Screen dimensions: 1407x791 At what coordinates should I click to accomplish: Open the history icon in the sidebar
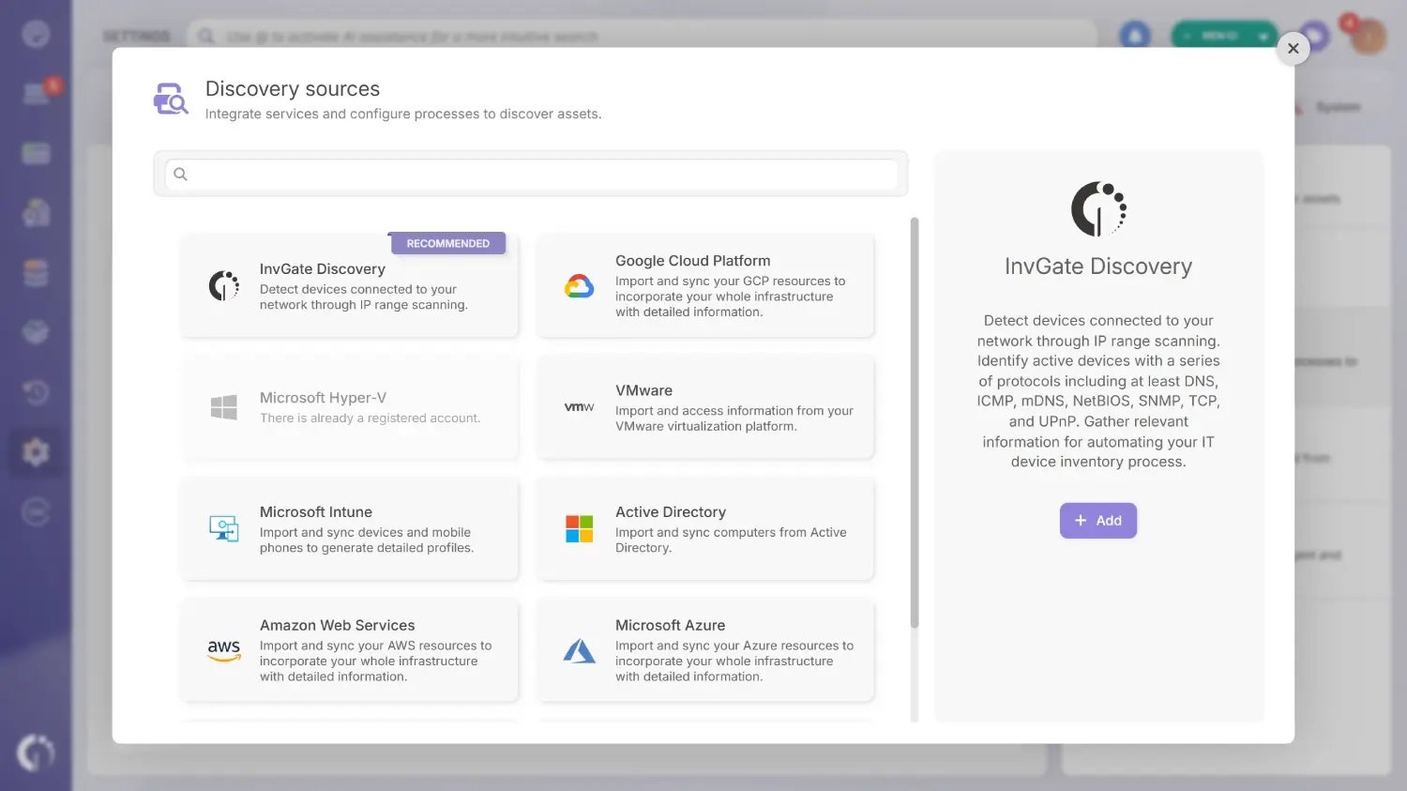tap(36, 392)
